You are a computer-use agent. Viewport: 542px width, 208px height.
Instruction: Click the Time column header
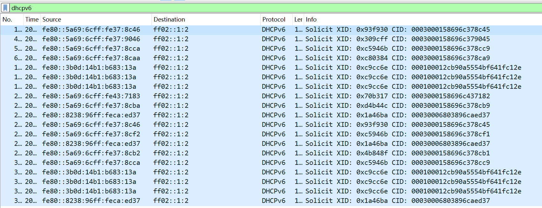tap(32, 20)
